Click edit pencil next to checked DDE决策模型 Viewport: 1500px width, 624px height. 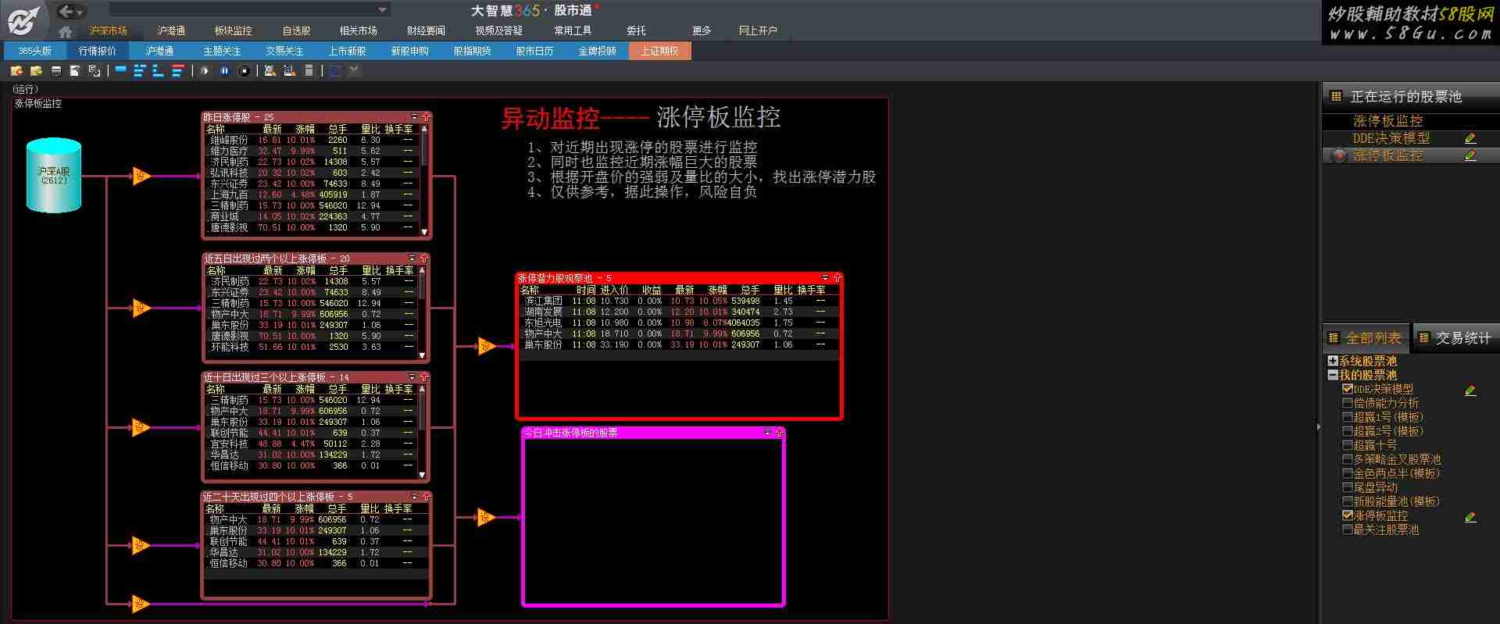click(1470, 390)
